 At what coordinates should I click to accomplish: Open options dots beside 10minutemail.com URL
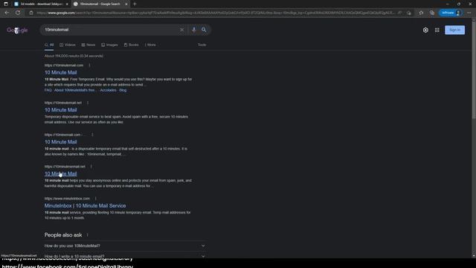click(89, 66)
